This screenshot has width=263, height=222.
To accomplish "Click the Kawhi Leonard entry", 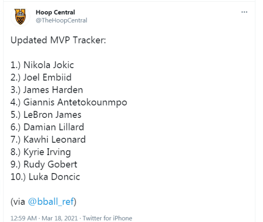I will coord(48,140).
